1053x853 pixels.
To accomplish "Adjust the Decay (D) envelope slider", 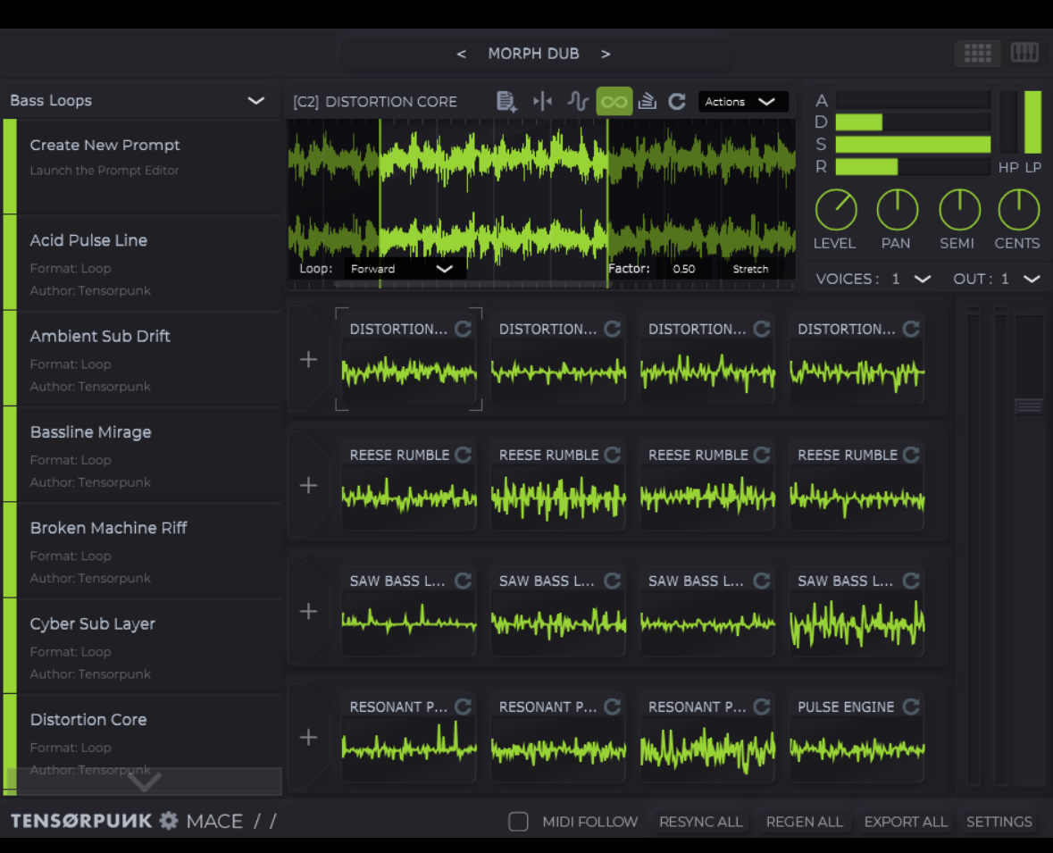I will (x=913, y=122).
